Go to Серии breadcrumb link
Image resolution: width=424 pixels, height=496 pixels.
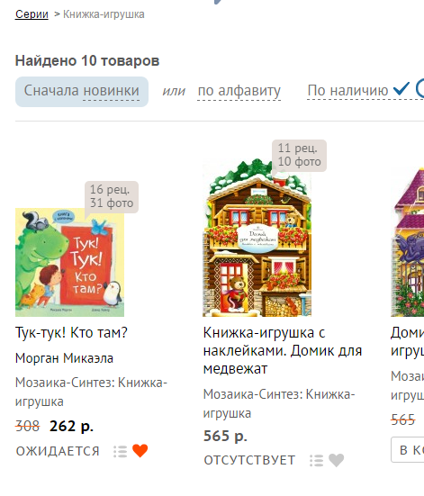[x=32, y=14]
